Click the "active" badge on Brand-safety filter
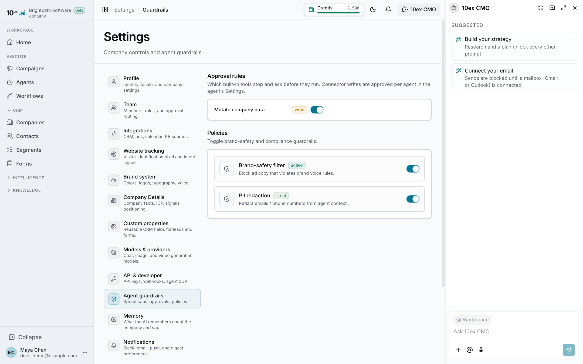Image resolution: width=583 pixels, height=364 pixels. coord(297,165)
